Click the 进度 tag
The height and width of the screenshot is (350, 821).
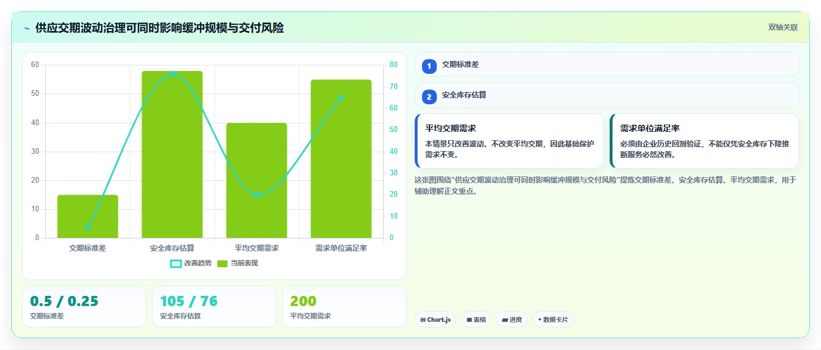[512, 320]
